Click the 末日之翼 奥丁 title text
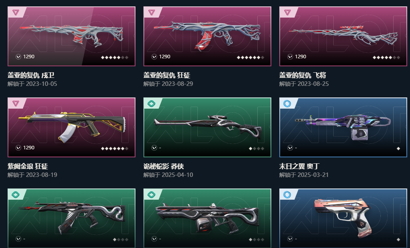410x248 pixels. click(299, 166)
